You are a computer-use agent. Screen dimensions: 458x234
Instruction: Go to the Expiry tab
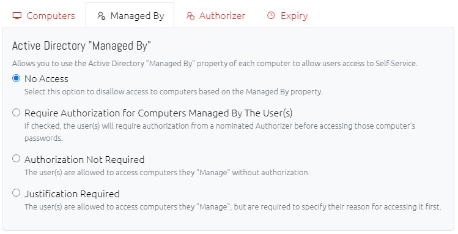tap(287, 15)
